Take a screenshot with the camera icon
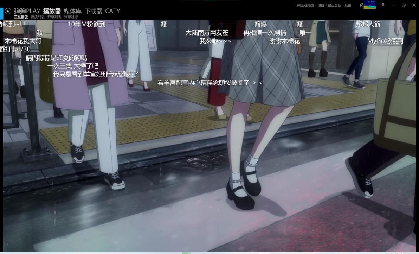 (362, 5)
